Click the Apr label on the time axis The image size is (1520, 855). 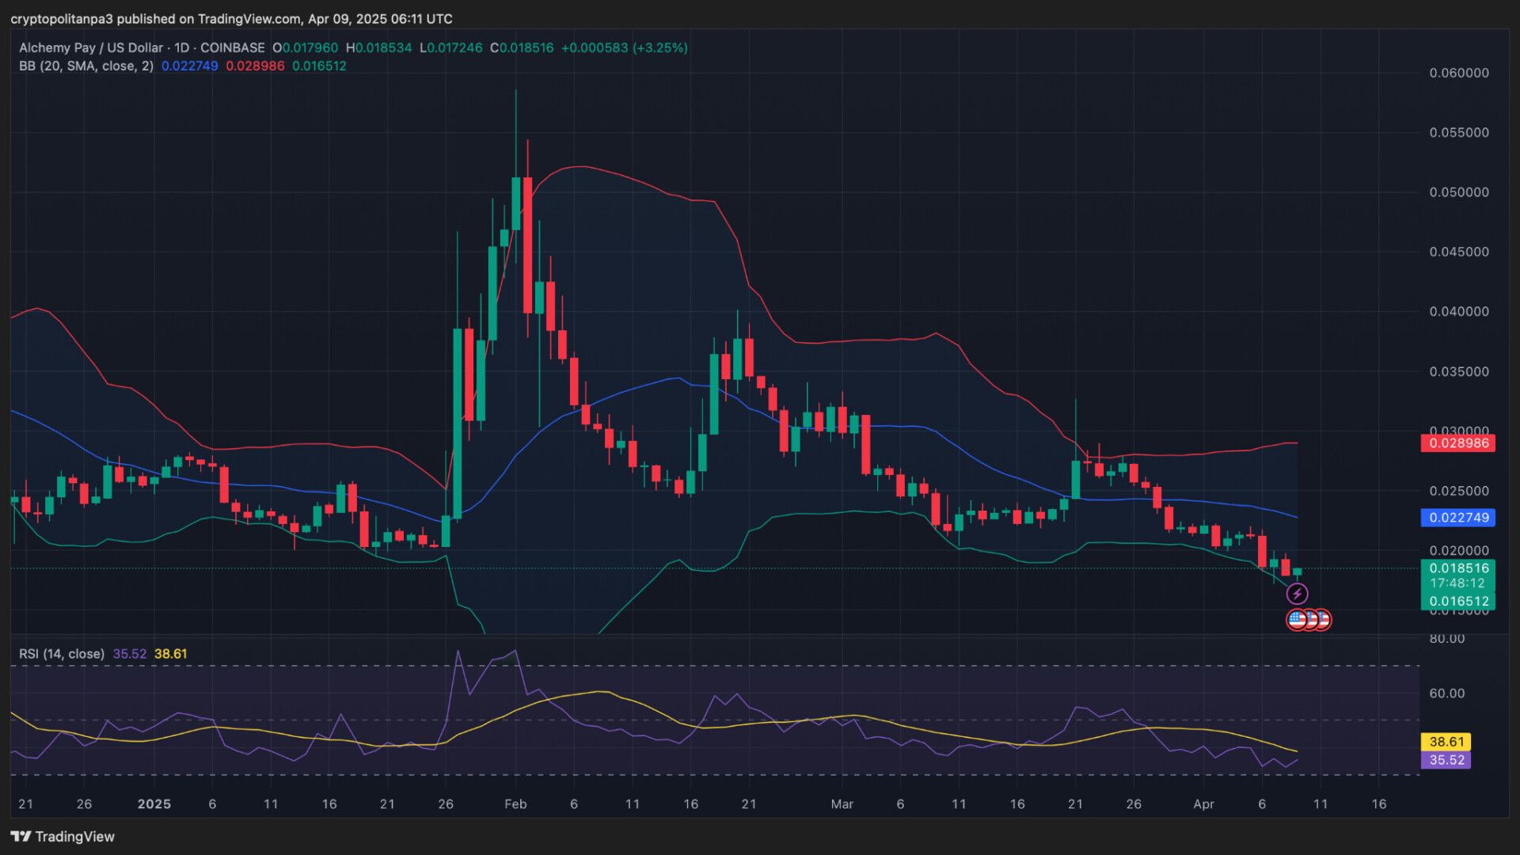point(1203,804)
